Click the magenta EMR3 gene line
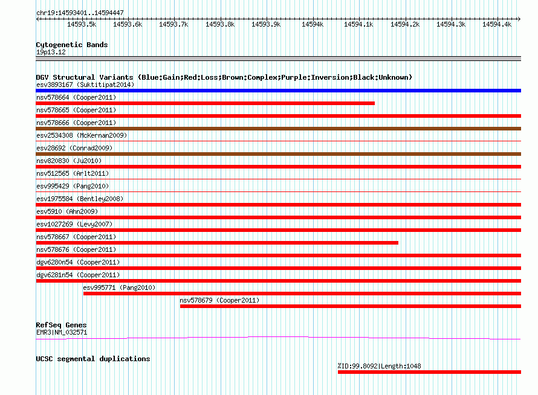This screenshot has width=538, height=395. click(278, 338)
